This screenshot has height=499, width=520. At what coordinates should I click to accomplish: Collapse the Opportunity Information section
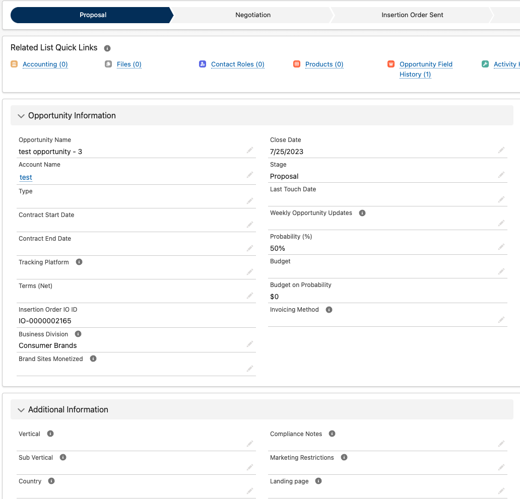[x=21, y=116]
